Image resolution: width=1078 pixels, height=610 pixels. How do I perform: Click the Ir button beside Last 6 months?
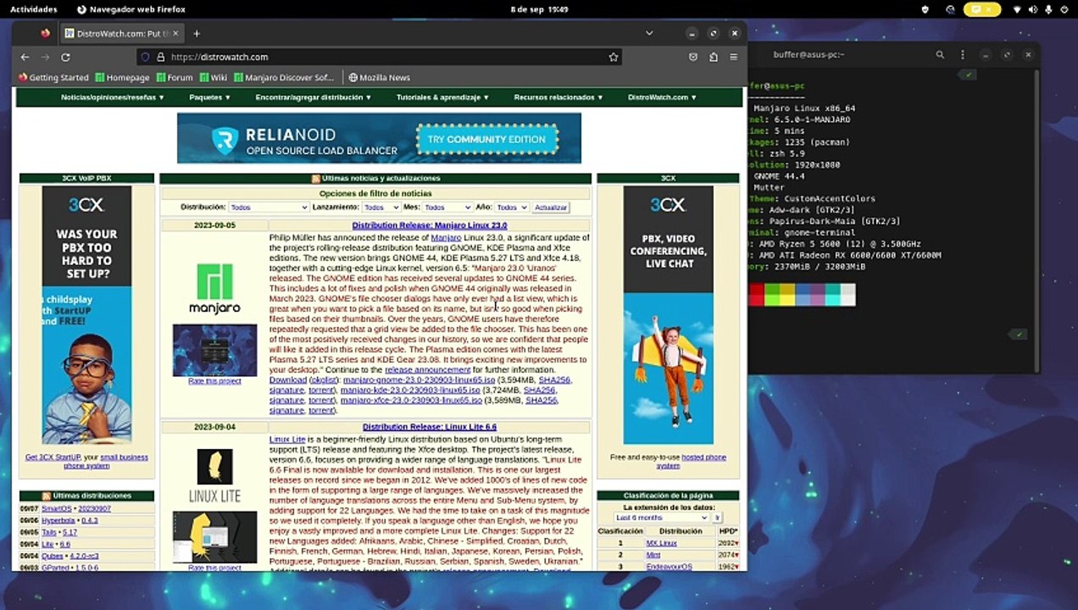(717, 517)
